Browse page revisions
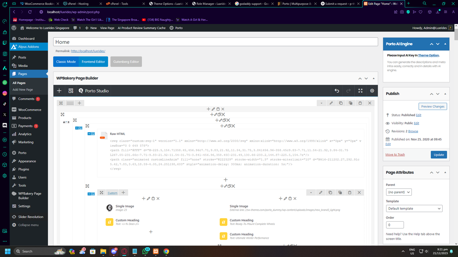Image resolution: width=458 pixels, height=257 pixels. (x=413, y=131)
